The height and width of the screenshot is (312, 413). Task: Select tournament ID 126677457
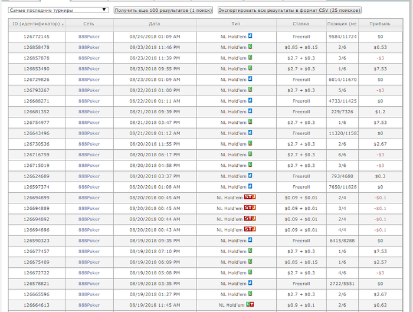pos(37,251)
